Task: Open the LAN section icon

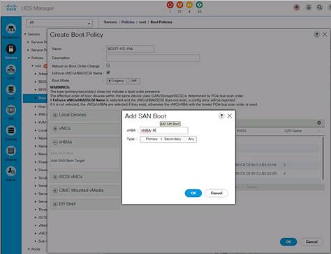Action: tap(11, 70)
